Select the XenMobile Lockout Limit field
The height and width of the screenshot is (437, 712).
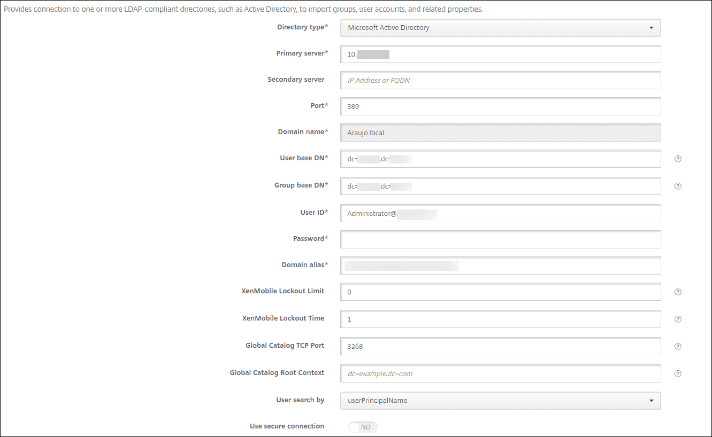(x=500, y=292)
